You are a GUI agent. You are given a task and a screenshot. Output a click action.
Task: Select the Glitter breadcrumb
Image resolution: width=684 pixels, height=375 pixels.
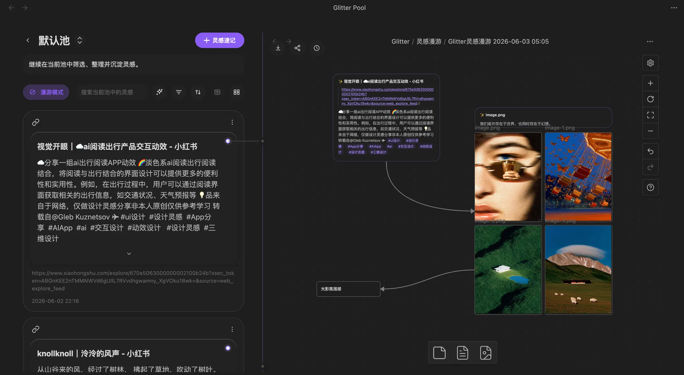[400, 41]
